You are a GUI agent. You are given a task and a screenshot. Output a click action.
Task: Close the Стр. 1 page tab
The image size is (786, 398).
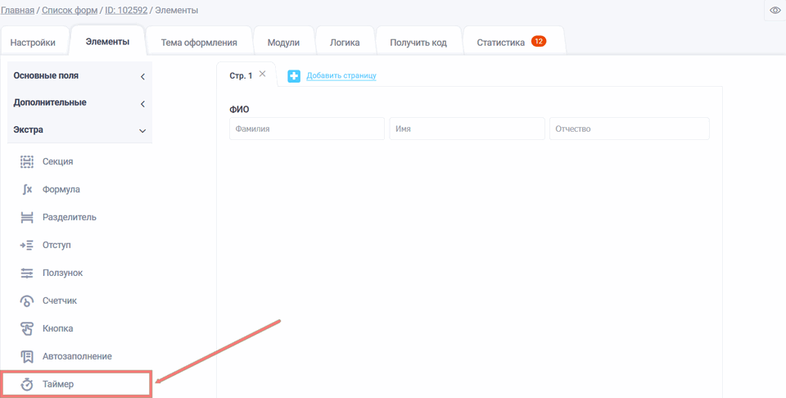pos(262,74)
